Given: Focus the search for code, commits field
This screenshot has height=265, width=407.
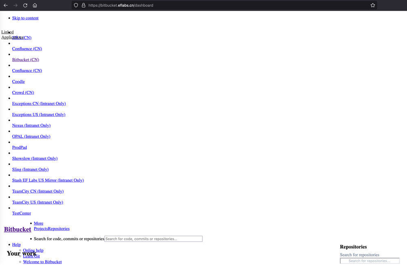Looking at the screenshot, I should pyautogui.click(x=154, y=239).
